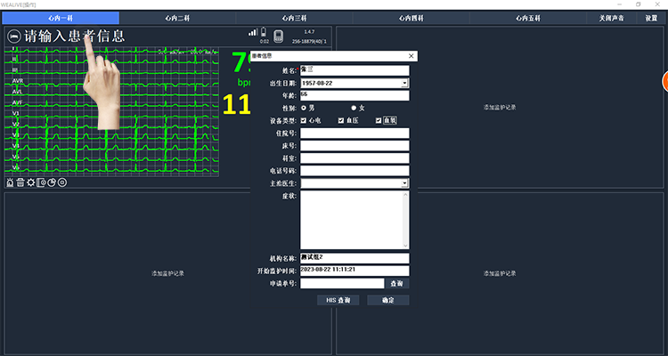This screenshot has height=356, width=668.
Task: Click the trash bin delete icon
Action: pyautogui.click(x=20, y=182)
